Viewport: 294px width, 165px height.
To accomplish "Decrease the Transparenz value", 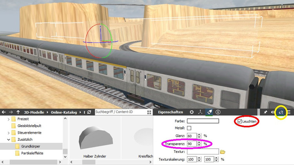I will click(x=199, y=145).
